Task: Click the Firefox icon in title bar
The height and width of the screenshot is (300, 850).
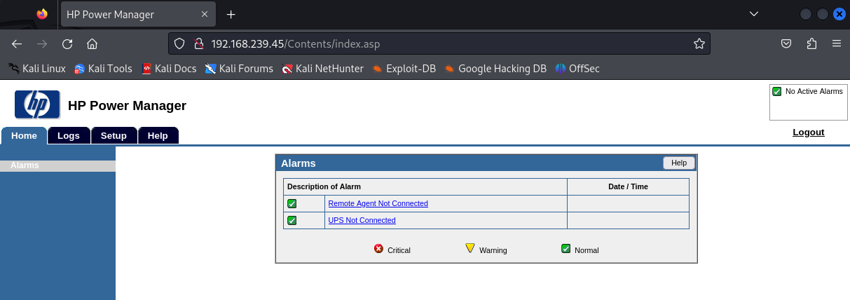Action: pos(43,14)
